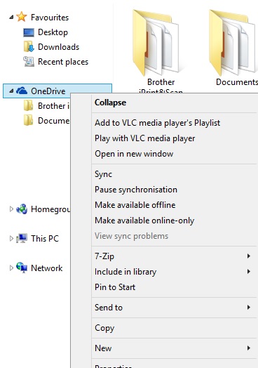Click the Documents file name under the folder
This screenshot has width=258, height=368.
click(x=237, y=82)
